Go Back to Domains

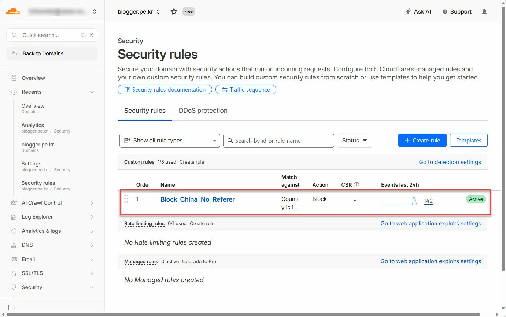(52, 53)
